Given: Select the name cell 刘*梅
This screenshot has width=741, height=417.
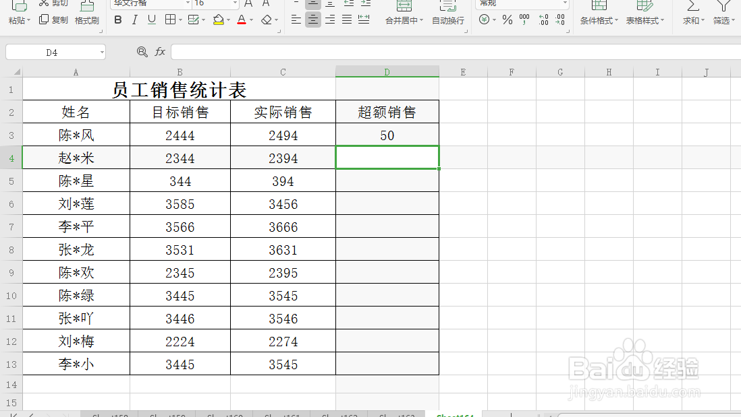Looking at the screenshot, I should (76, 342).
